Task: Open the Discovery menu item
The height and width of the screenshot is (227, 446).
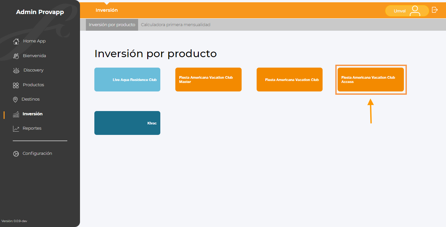Action: 33,70
